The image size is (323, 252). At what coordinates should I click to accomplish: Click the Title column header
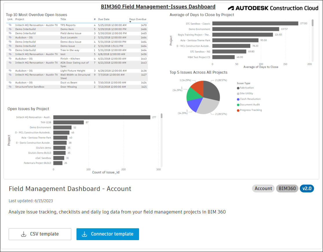pos(63,19)
